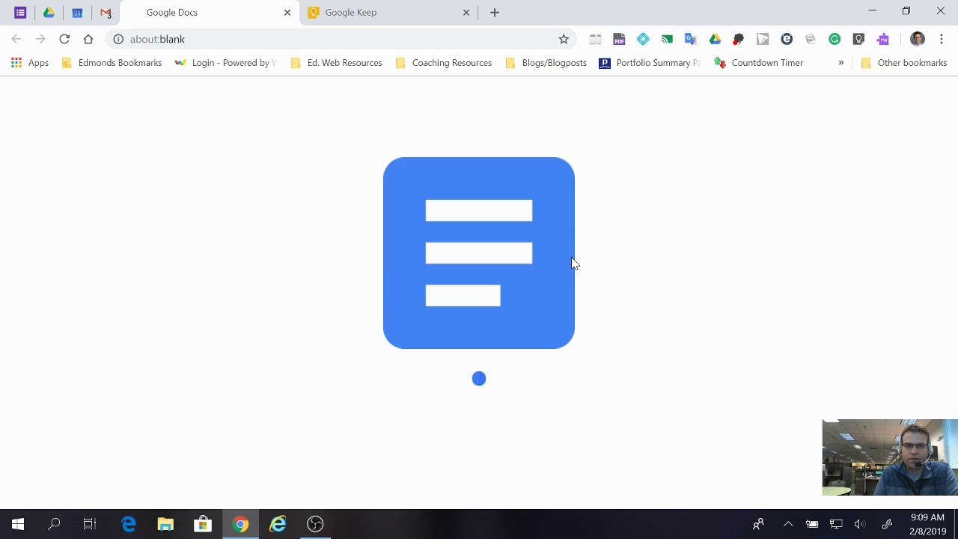
Task: Show hidden system tray icons
Action: coord(788,524)
